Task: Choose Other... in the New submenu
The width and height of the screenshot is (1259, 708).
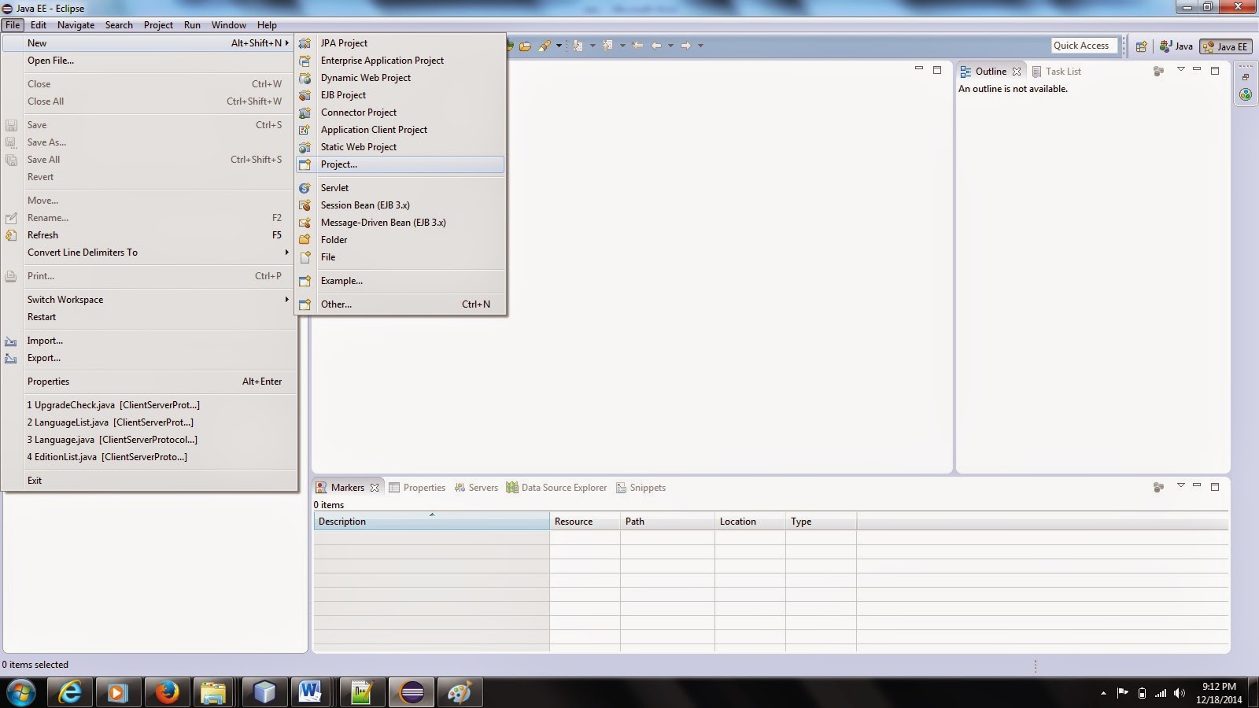Action: click(401, 304)
